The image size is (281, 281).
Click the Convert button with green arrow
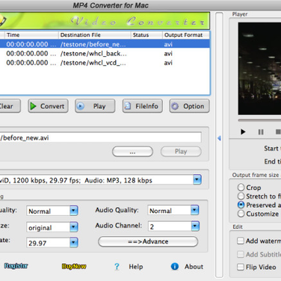48,106
